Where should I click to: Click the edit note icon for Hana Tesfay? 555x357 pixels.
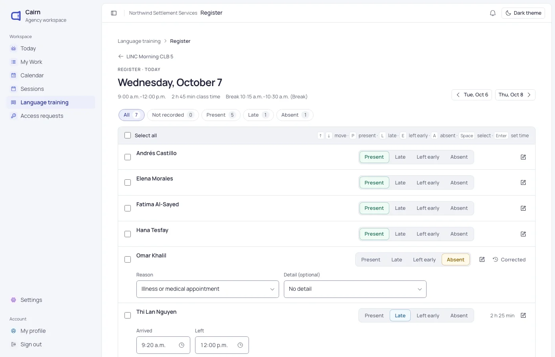(x=523, y=234)
